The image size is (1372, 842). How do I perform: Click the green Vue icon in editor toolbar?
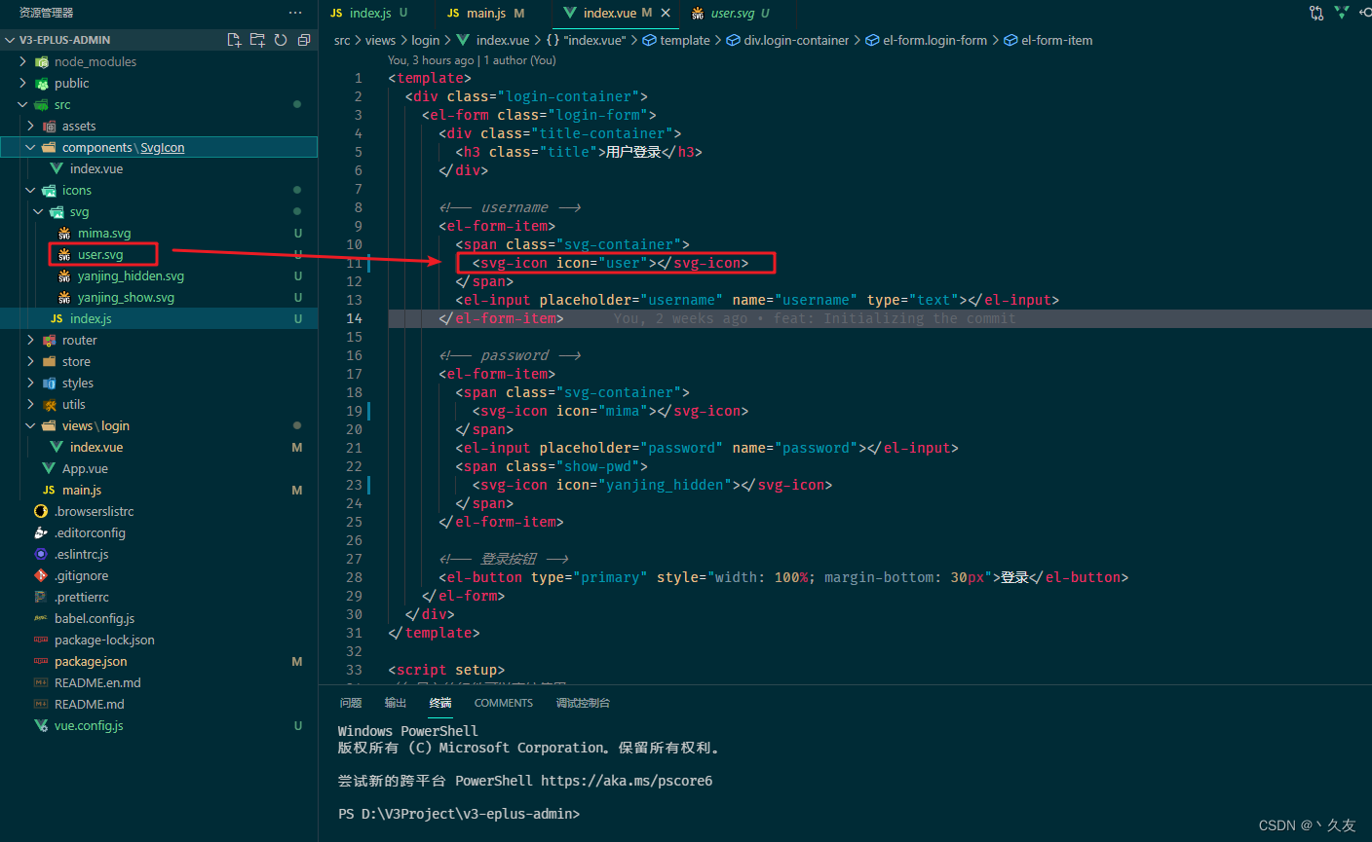(x=1342, y=13)
